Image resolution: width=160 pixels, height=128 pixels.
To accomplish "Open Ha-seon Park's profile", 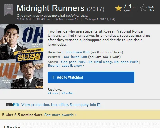I will point(126,62).
